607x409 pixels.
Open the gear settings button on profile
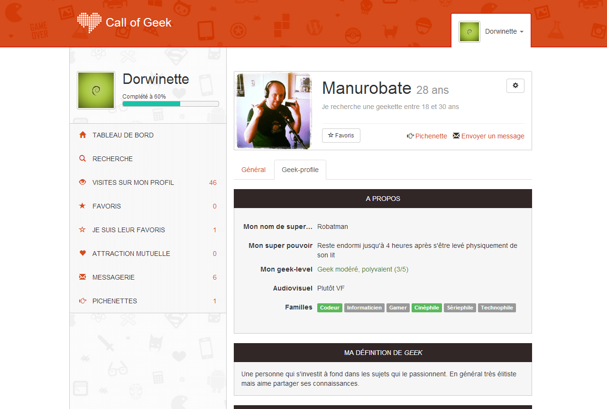coord(515,86)
